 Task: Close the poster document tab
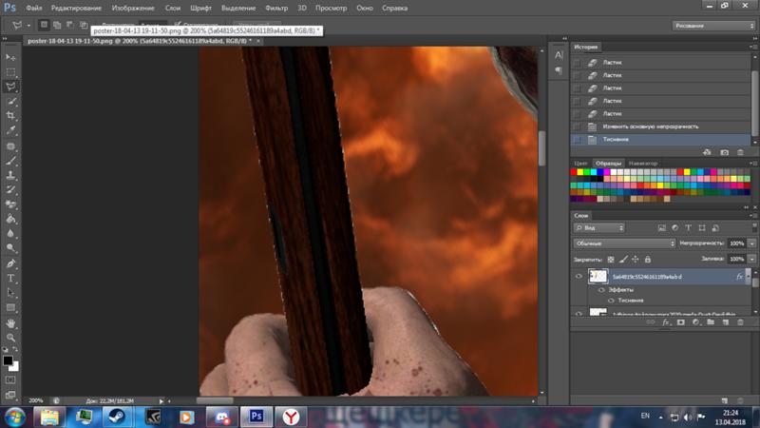tap(258, 41)
